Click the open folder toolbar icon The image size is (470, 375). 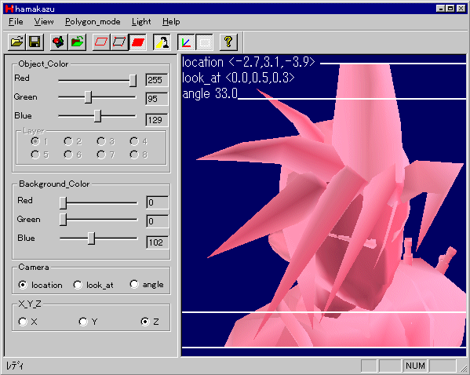click(x=16, y=42)
